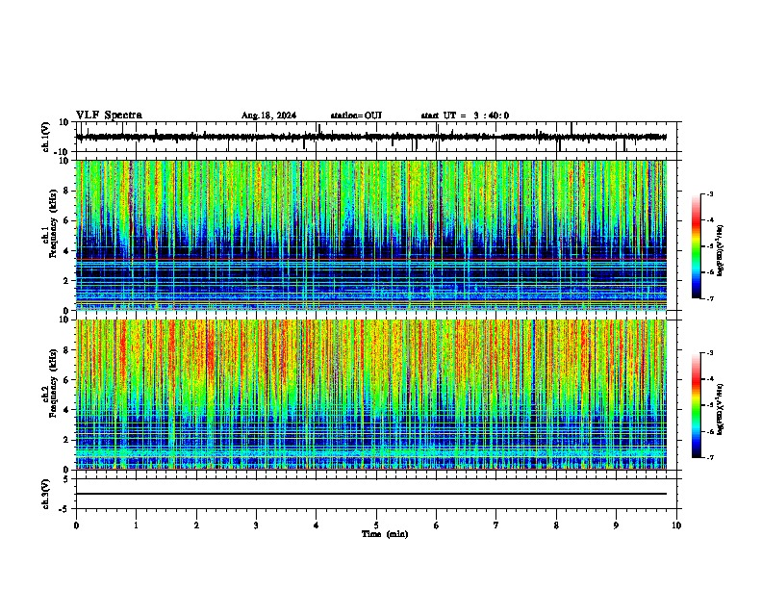The image size is (762, 589).
Task: Click the '-7' label on the ch.1 colorbar
Action: tap(710, 298)
